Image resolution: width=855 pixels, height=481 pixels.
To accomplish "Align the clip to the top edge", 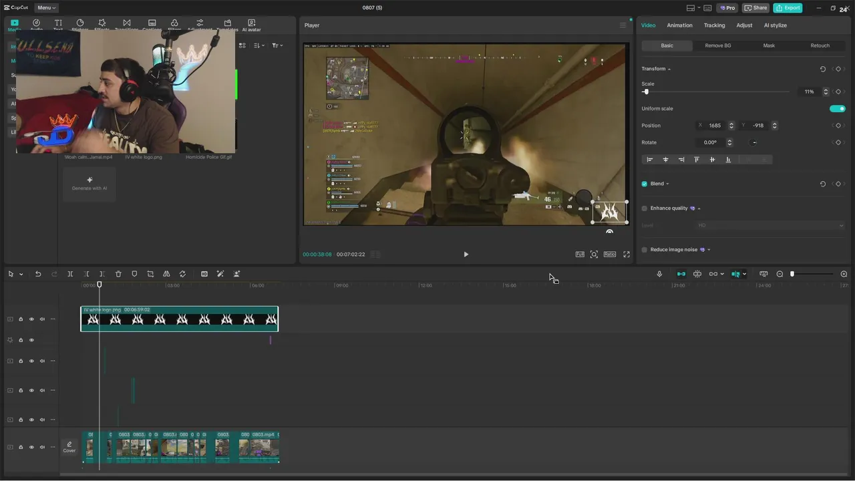I will click(697, 160).
